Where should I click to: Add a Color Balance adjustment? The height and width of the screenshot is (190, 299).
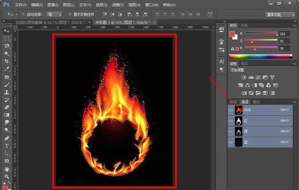click(x=248, y=85)
